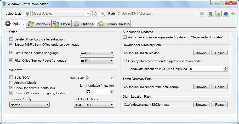
Task: Click the book icon next to folder
Action: coord(211,14)
